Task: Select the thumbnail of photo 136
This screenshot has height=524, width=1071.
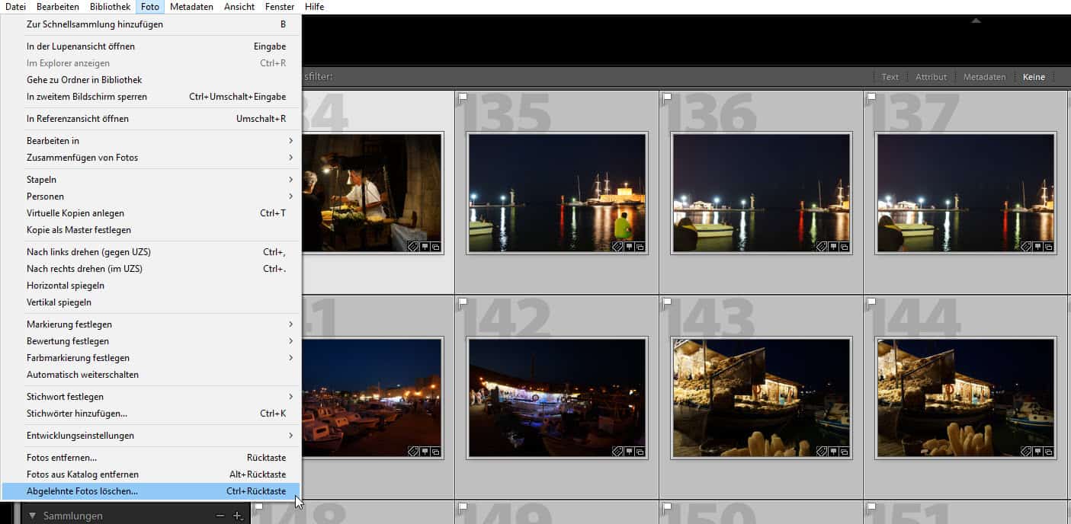Action: tap(761, 193)
